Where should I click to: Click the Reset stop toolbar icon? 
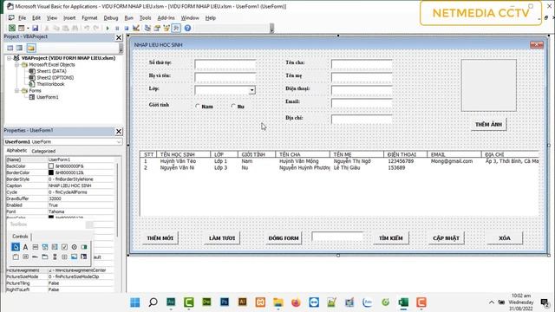[127, 28]
